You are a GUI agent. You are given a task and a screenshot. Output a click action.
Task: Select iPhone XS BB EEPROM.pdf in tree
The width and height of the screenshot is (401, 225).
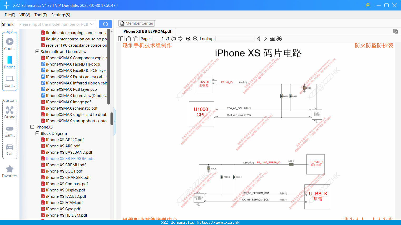pyautogui.click(x=70, y=158)
